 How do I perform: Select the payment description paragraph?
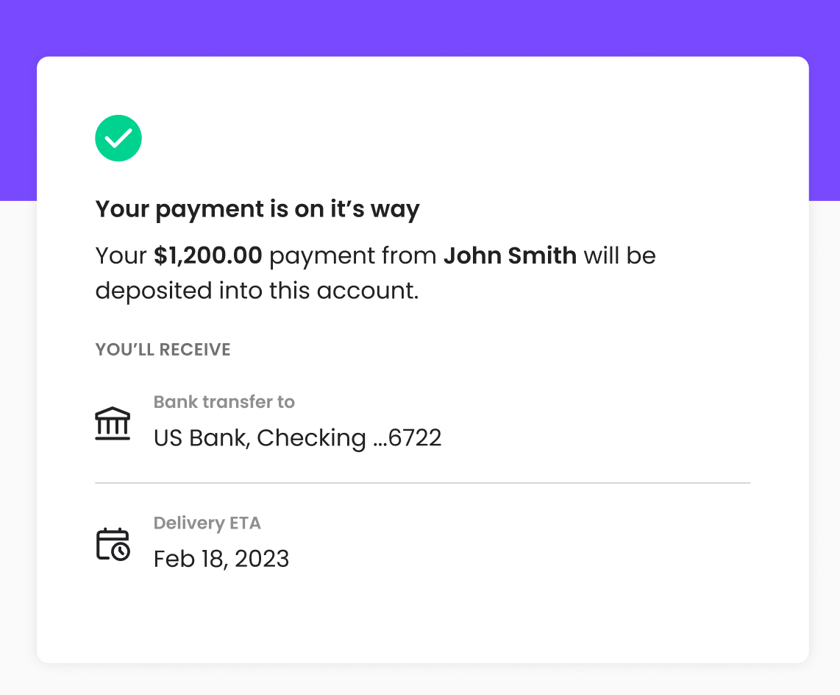coord(375,272)
